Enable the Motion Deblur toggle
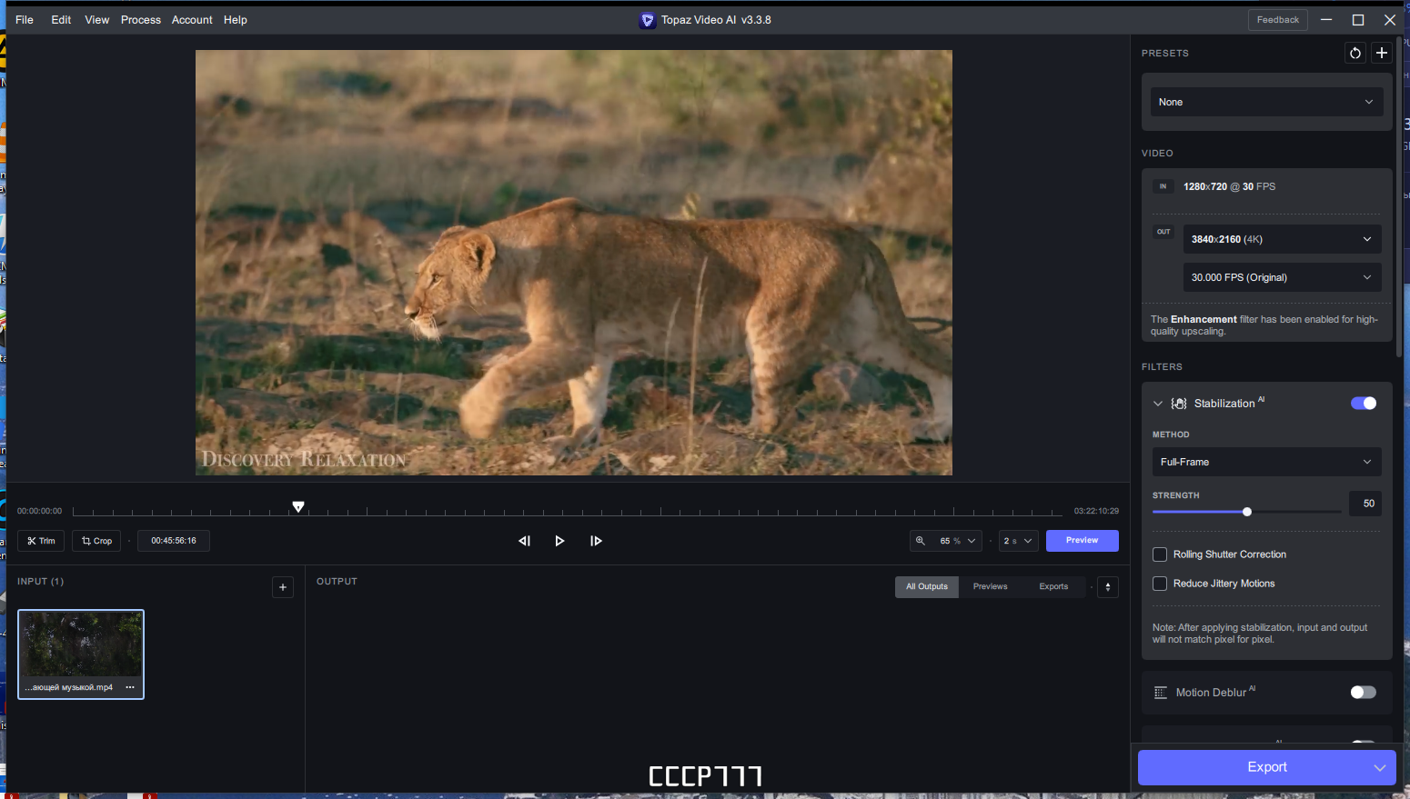 (x=1363, y=693)
